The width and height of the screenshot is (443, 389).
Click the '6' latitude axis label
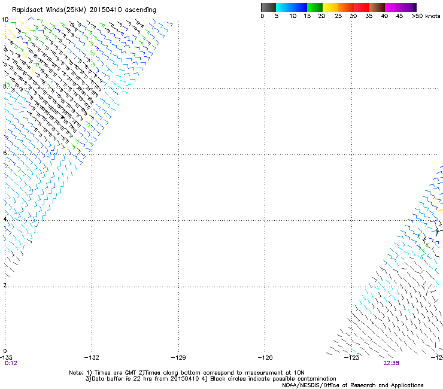(x=5, y=153)
